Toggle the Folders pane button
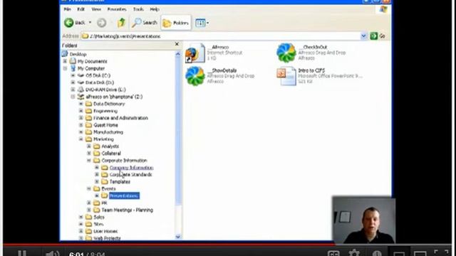The width and height of the screenshot is (456, 256). coord(176,23)
